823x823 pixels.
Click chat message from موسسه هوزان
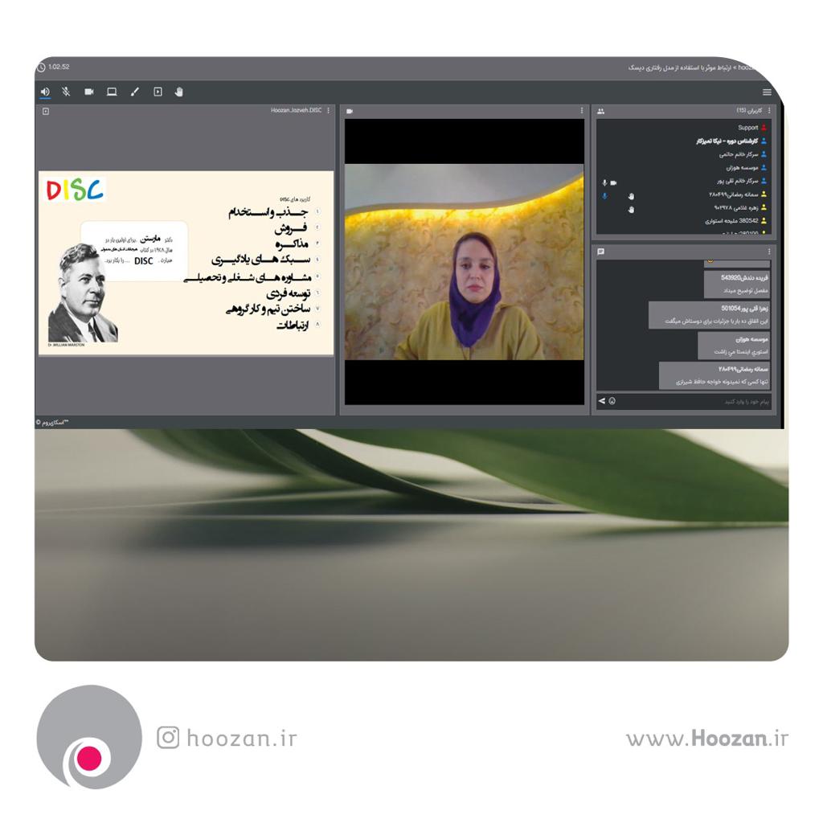[735, 346]
